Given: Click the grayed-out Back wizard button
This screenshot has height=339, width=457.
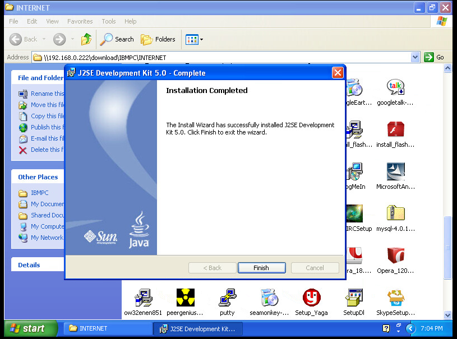Looking at the screenshot, I should 212,268.
